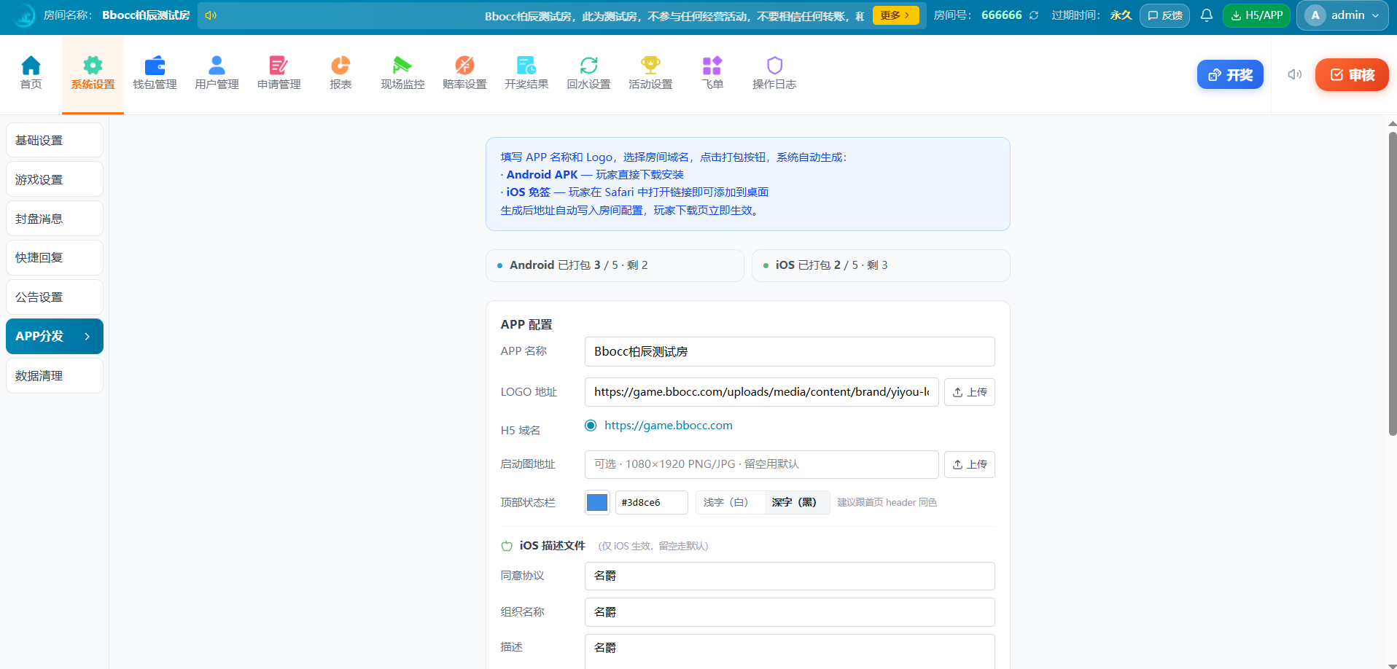Open the 开奖结果 results icon
This screenshot has height=669, width=1397.
[526, 66]
